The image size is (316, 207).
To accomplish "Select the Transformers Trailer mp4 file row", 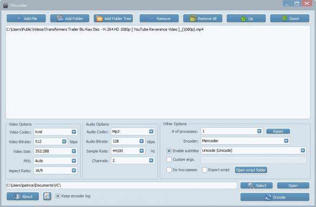I will 105,29.
